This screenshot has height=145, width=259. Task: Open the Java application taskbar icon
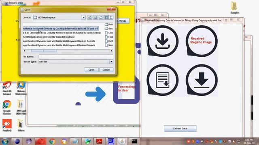pyautogui.click(x=122, y=141)
